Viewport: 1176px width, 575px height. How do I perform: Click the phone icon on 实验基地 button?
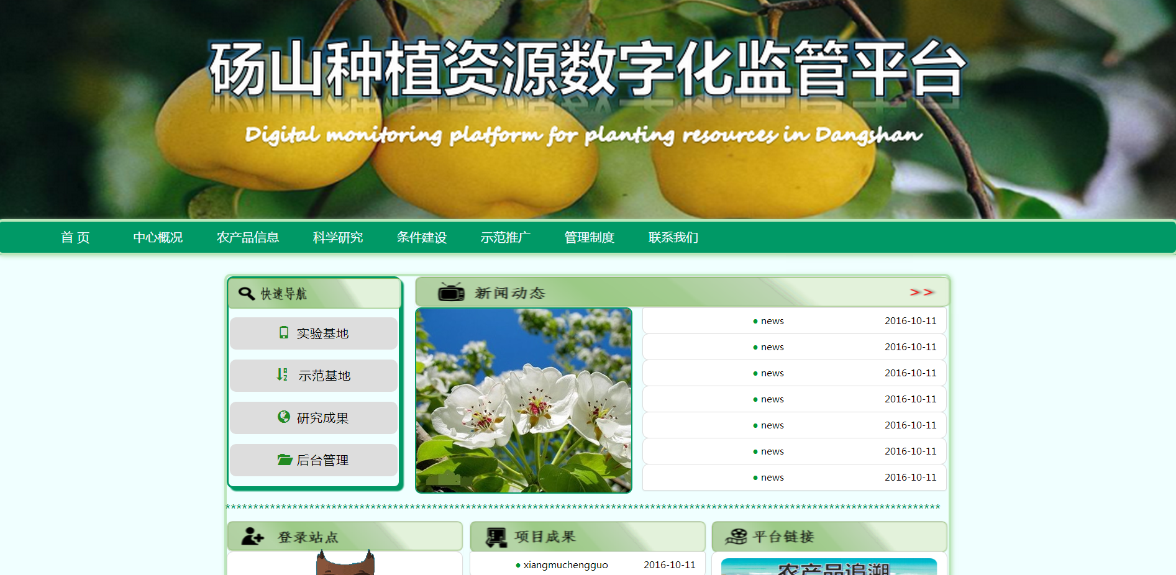click(284, 333)
